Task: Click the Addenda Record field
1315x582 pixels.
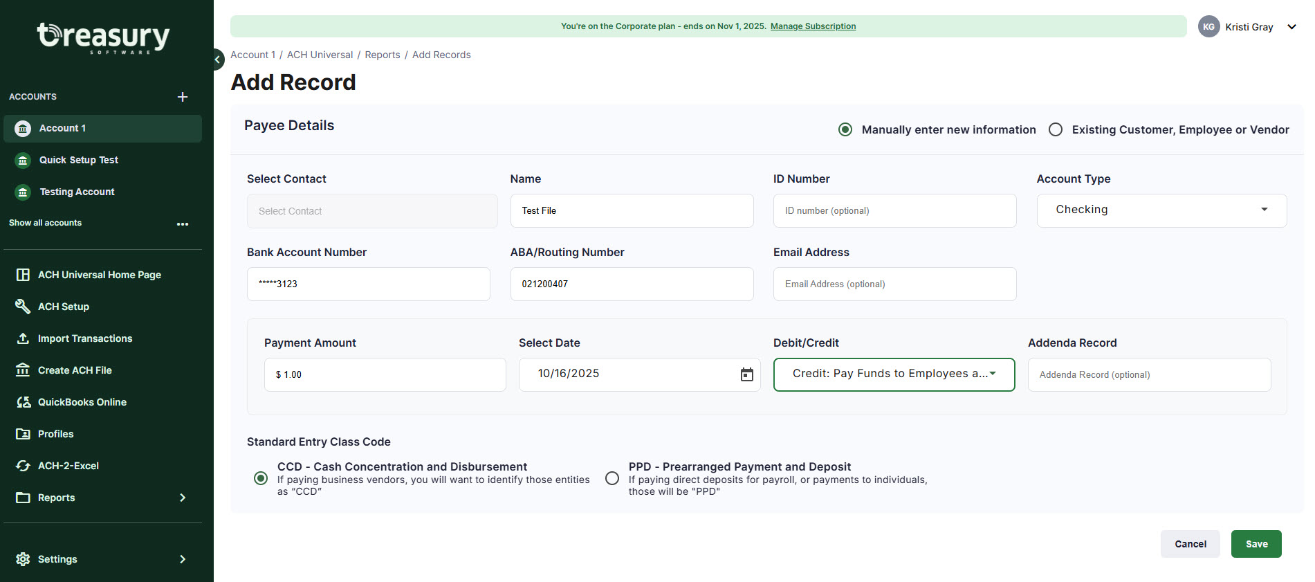Action: [x=1149, y=374]
